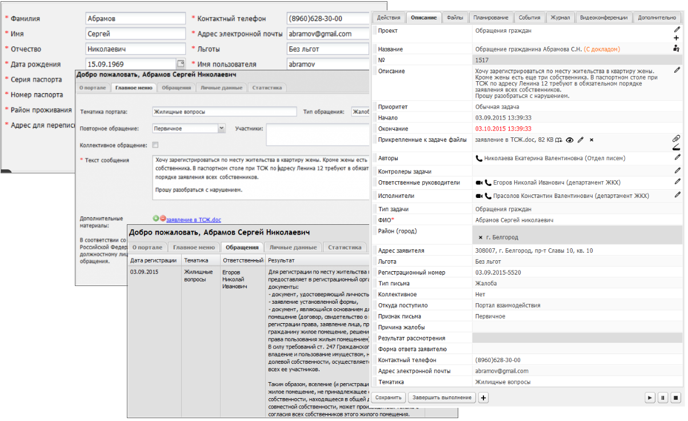Call Егоров Николай Иванович phone icon

488,183
